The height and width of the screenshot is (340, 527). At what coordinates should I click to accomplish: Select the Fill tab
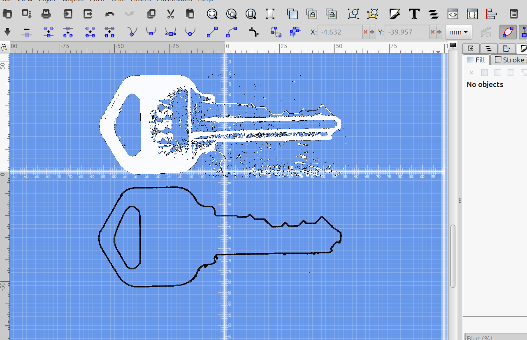tap(476, 60)
